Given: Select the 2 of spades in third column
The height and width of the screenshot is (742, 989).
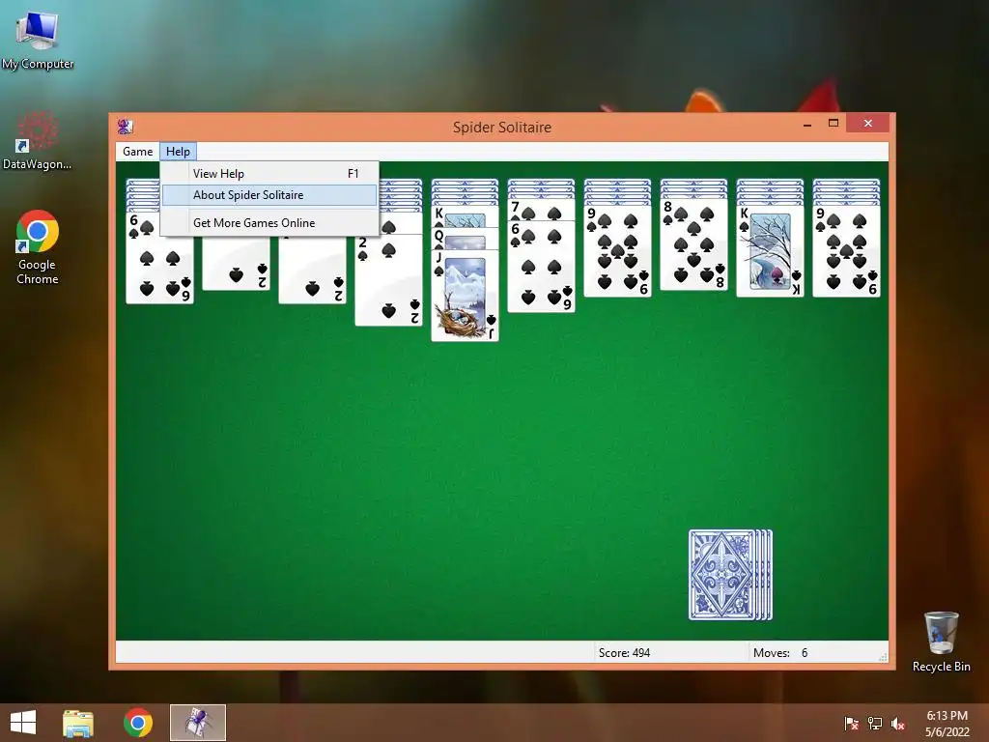Looking at the screenshot, I should 313,271.
